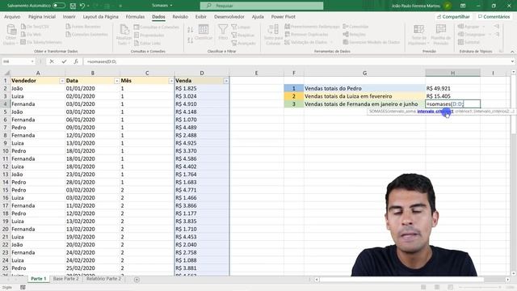
Task: Click the Planilha de Previsão icon
Action: coord(441,29)
